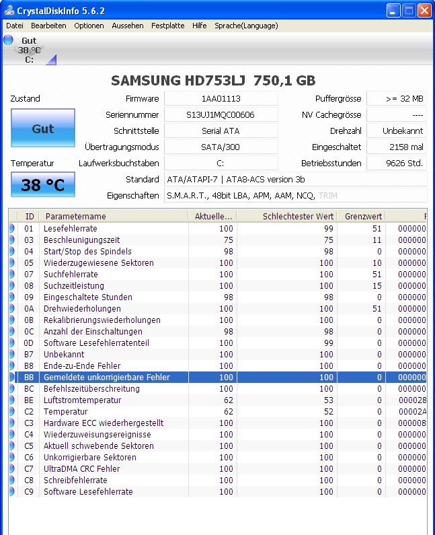Click the status icon of row 03 Beschleunigungszeit

pyautogui.click(x=12, y=240)
